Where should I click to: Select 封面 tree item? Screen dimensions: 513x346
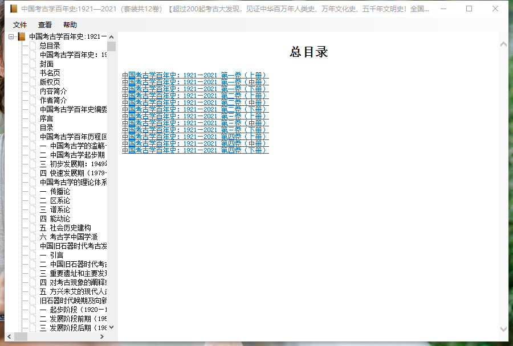(x=47, y=64)
